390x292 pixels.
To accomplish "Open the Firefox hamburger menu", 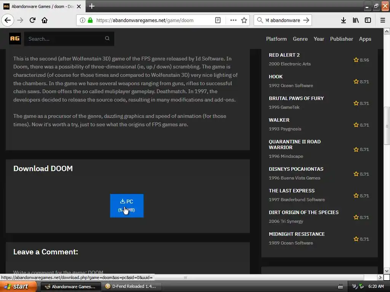I will 382,20.
